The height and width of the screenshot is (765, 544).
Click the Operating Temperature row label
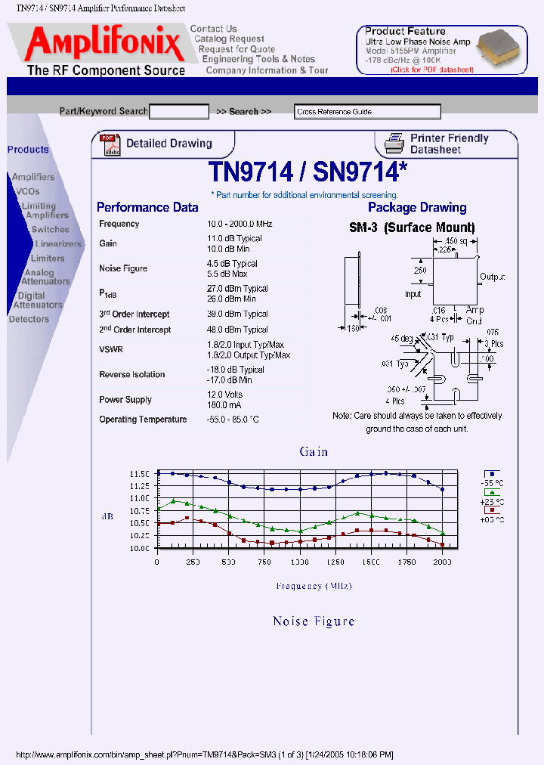(x=143, y=420)
